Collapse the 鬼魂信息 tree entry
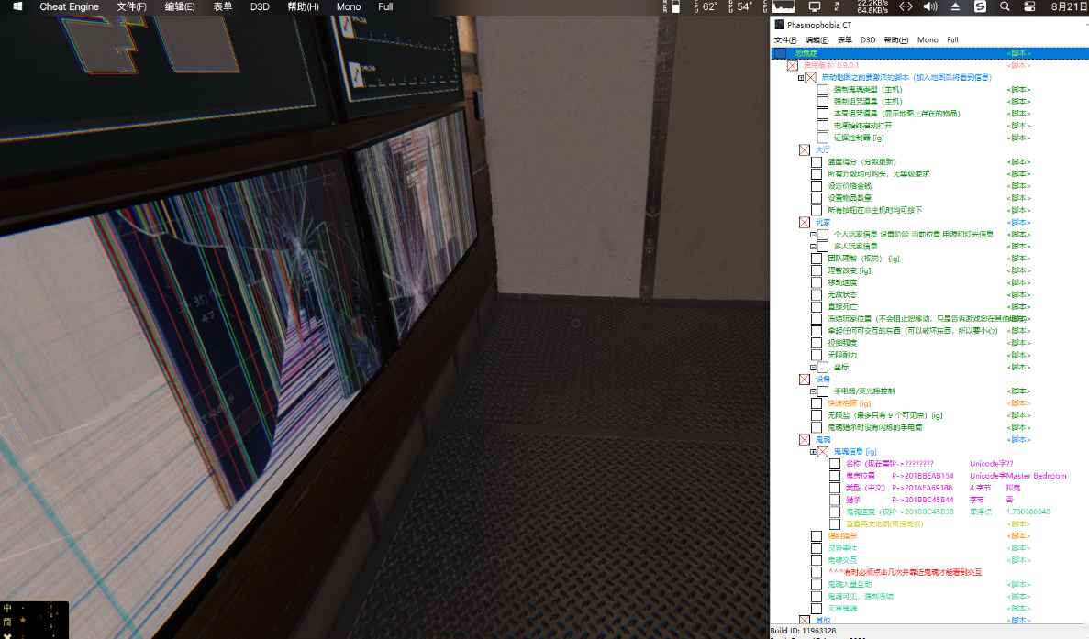Image resolution: width=1089 pixels, height=639 pixels. pos(812,452)
